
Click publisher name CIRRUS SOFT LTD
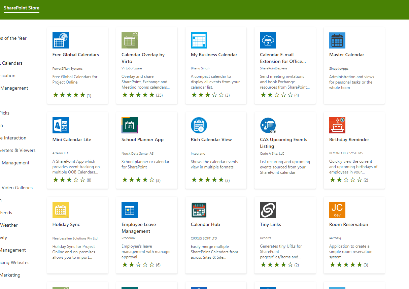(x=204, y=238)
